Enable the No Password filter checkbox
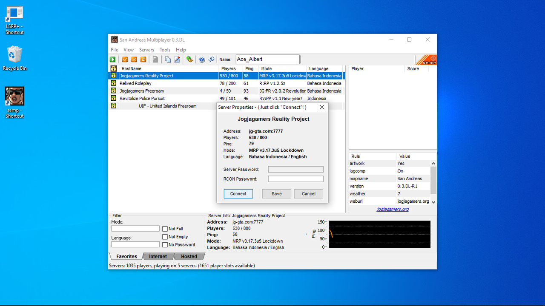This screenshot has height=306, width=545. pyautogui.click(x=165, y=245)
